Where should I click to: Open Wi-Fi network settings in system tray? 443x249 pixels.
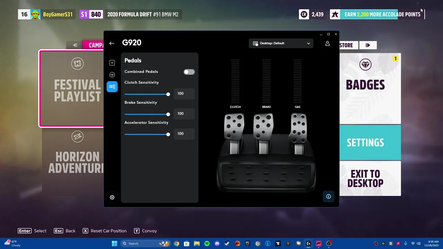(x=413, y=243)
